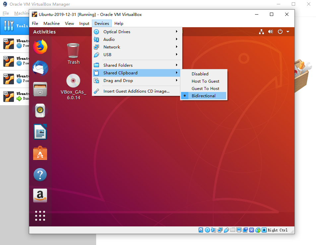Click Activities in Ubuntu top bar
The image size is (316, 245).
pos(44,32)
